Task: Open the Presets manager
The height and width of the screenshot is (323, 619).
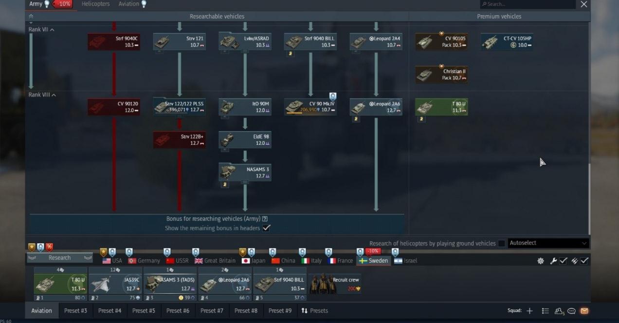Action: point(314,311)
